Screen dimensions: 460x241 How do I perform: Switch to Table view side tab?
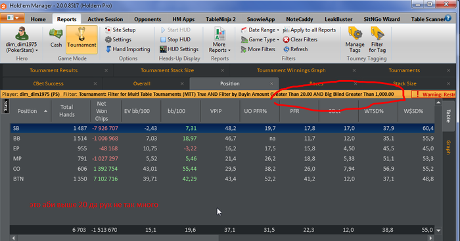coord(448,116)
